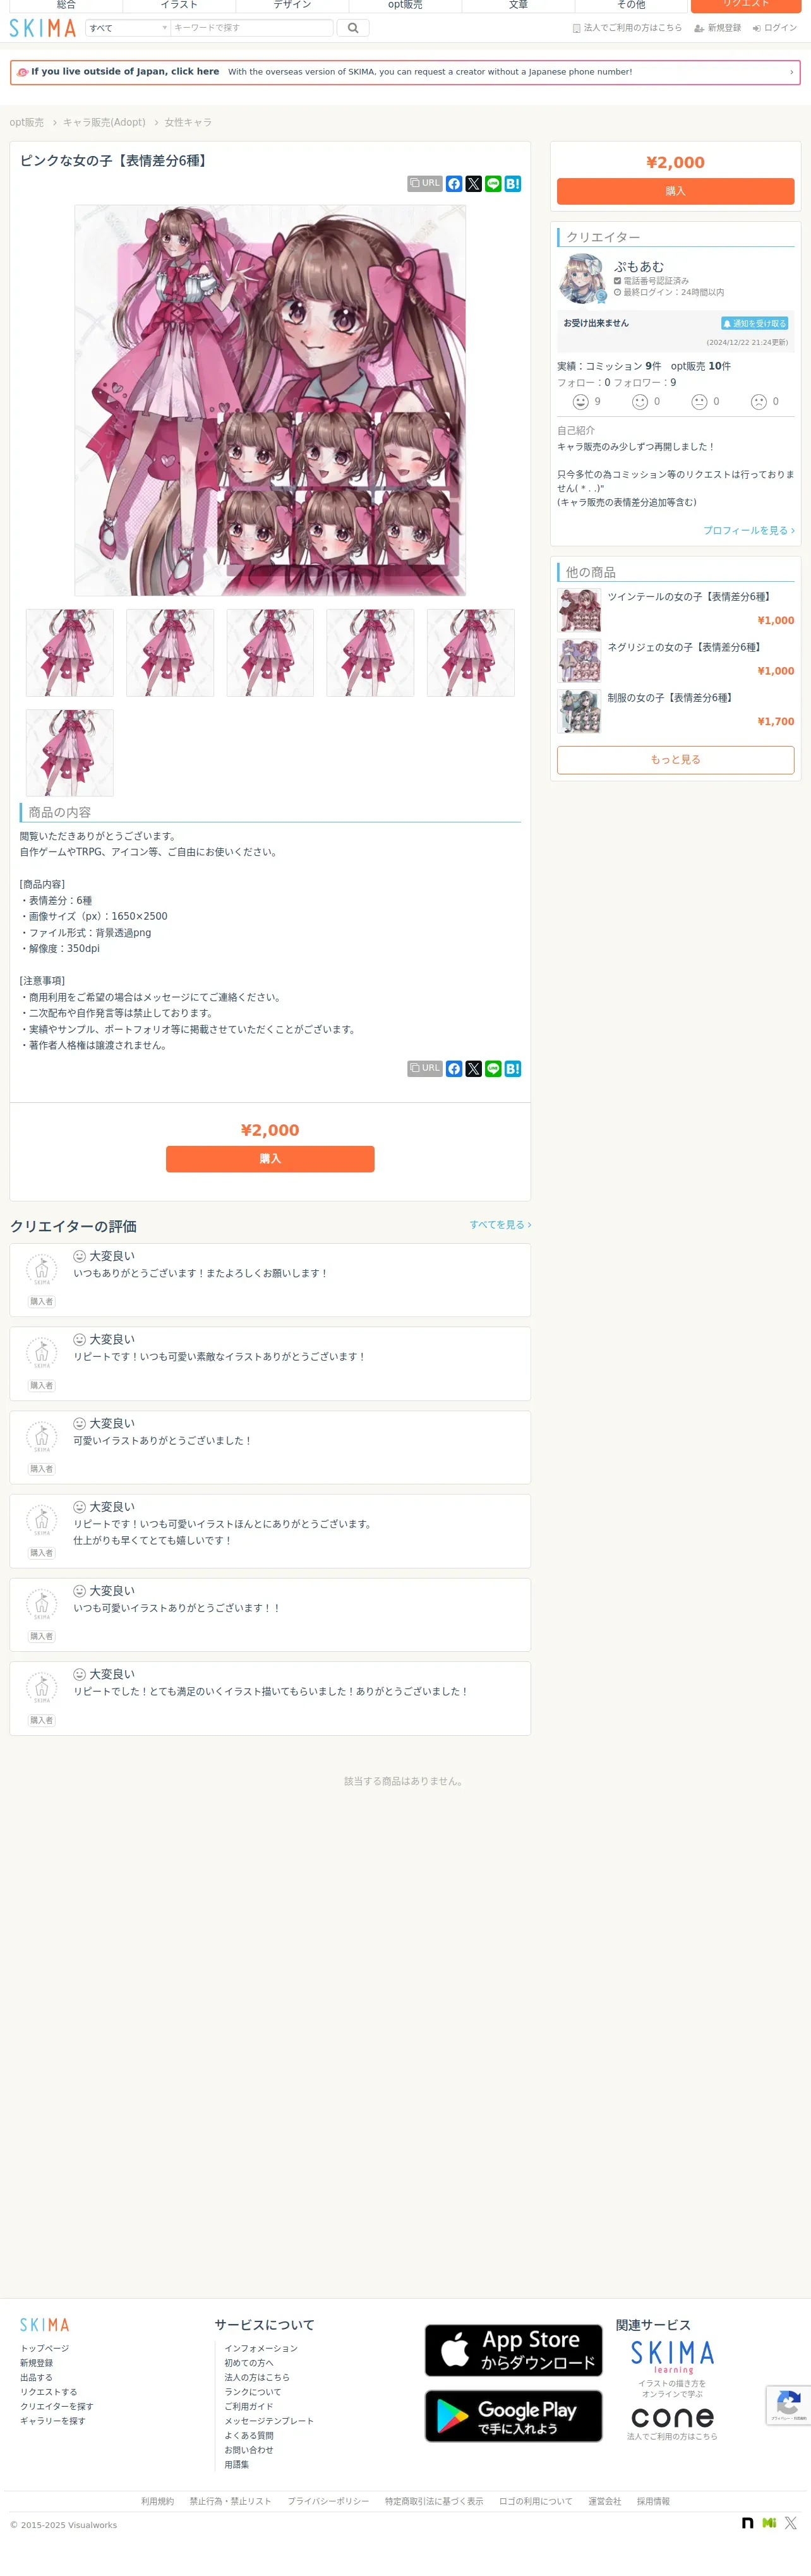811x2576 pixels.
Task: Share on Facebook via top icon
Action: [454, 184]
